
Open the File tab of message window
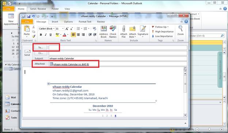[x=27, y=21]
